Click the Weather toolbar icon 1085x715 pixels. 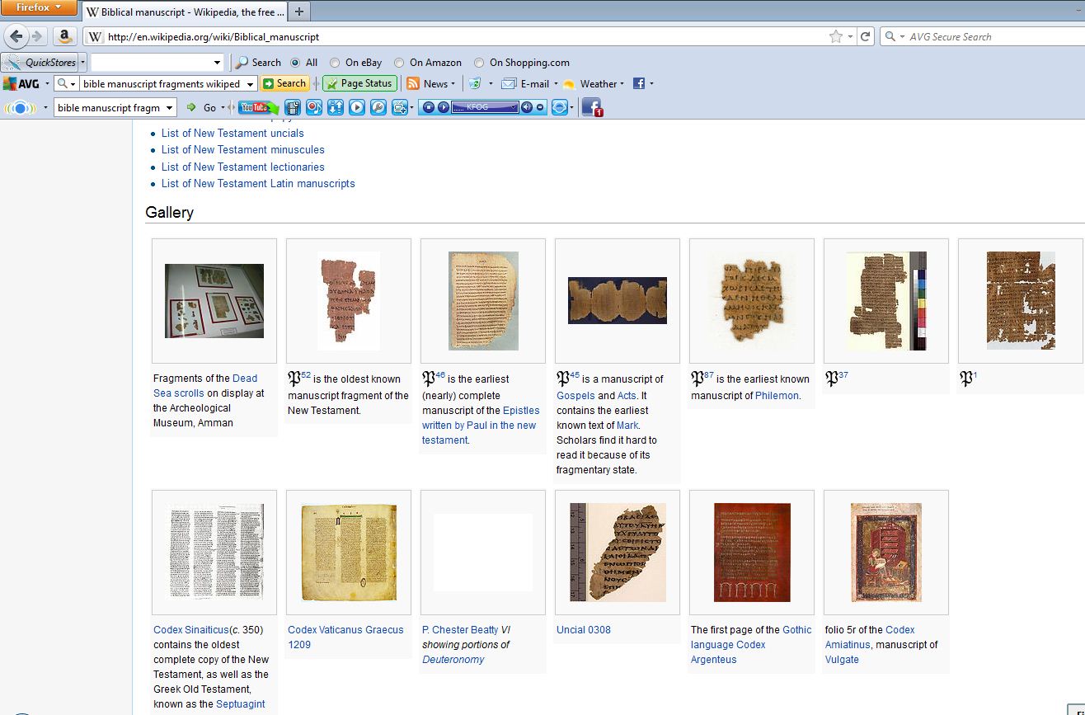tap(569, 83)
